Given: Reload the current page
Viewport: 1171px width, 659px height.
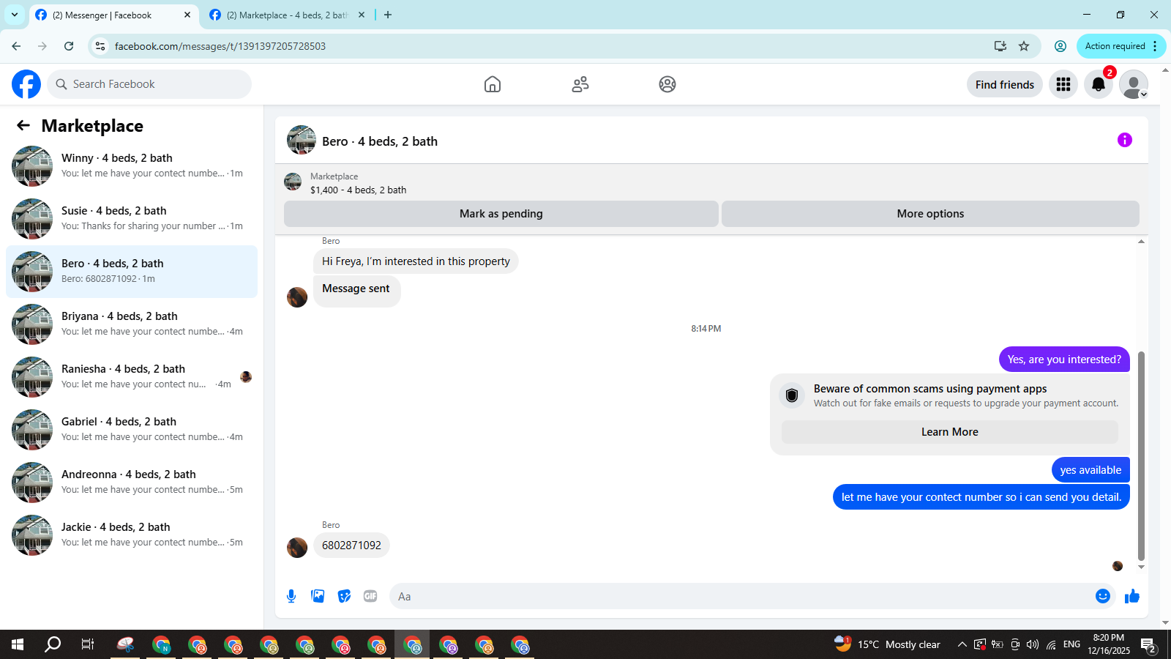Looking at the screenshot, I should click(x=69, y=46).
